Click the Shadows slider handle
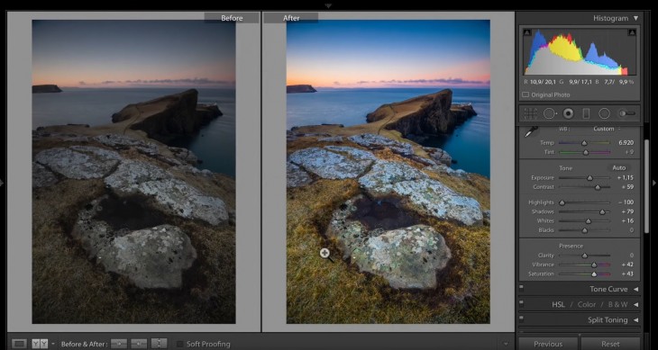This screenshot has width=658, height=350. tap(602, 211)
